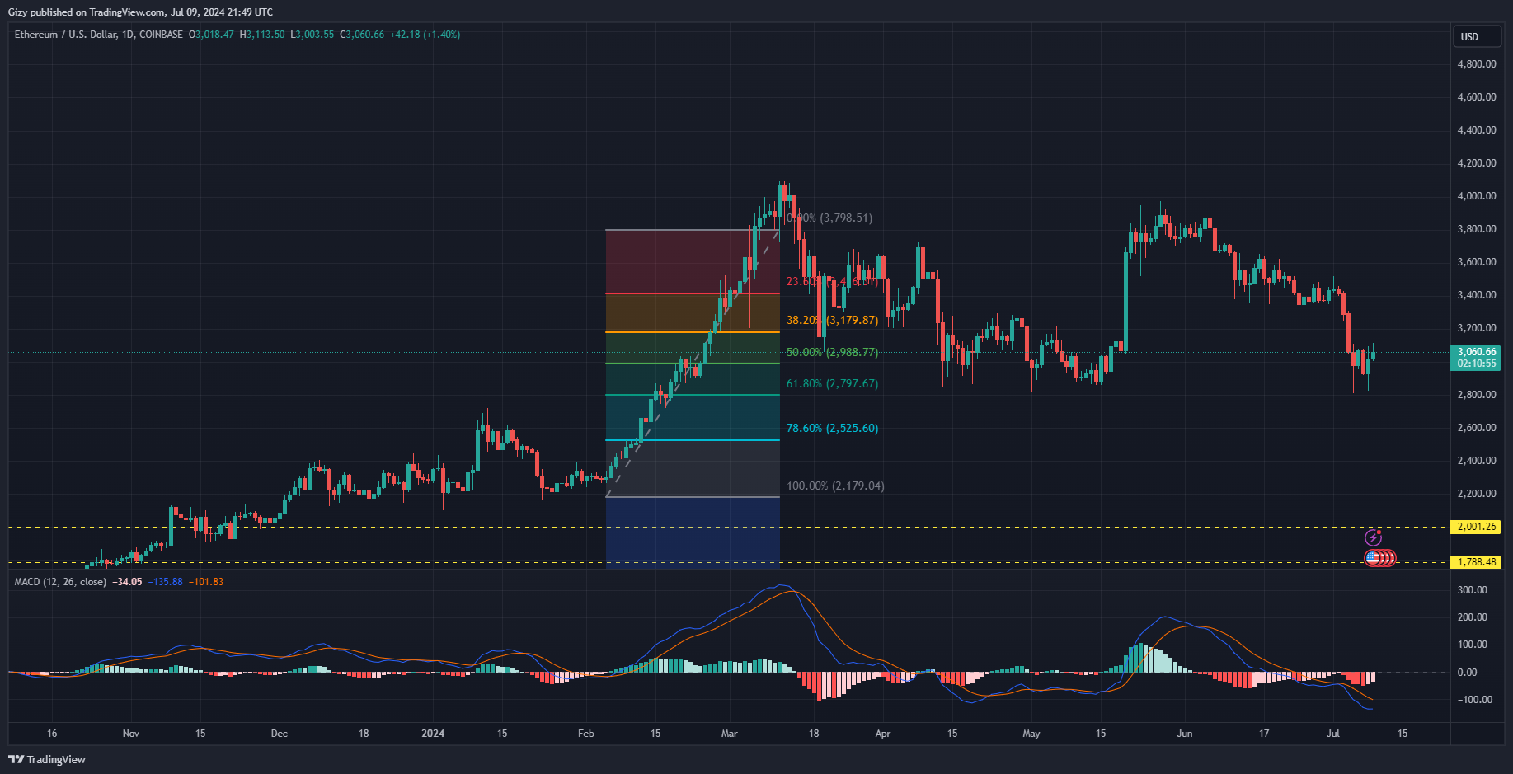The width and height of the screenshot is (1513, 774).
Task: Click the high price value H3,113.50
Action: click(x=262, y=35)
